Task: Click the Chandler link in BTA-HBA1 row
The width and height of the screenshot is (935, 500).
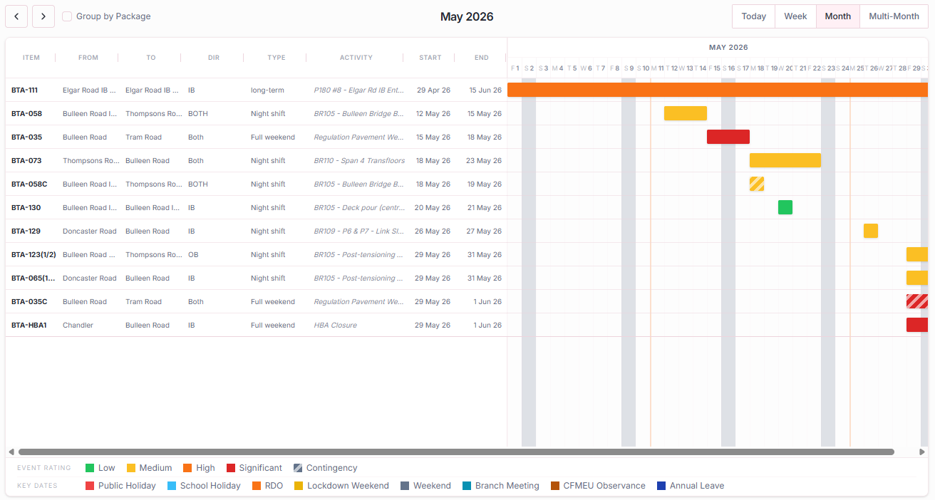Action: point(78,325)
